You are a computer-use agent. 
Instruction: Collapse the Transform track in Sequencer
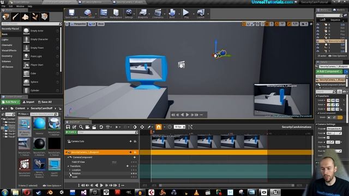point(68,166)
